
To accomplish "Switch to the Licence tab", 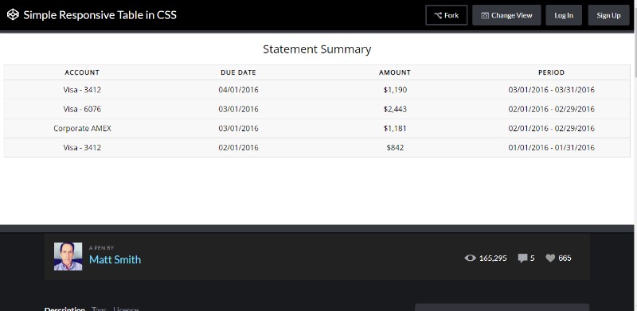I will (x=126, y=309).
